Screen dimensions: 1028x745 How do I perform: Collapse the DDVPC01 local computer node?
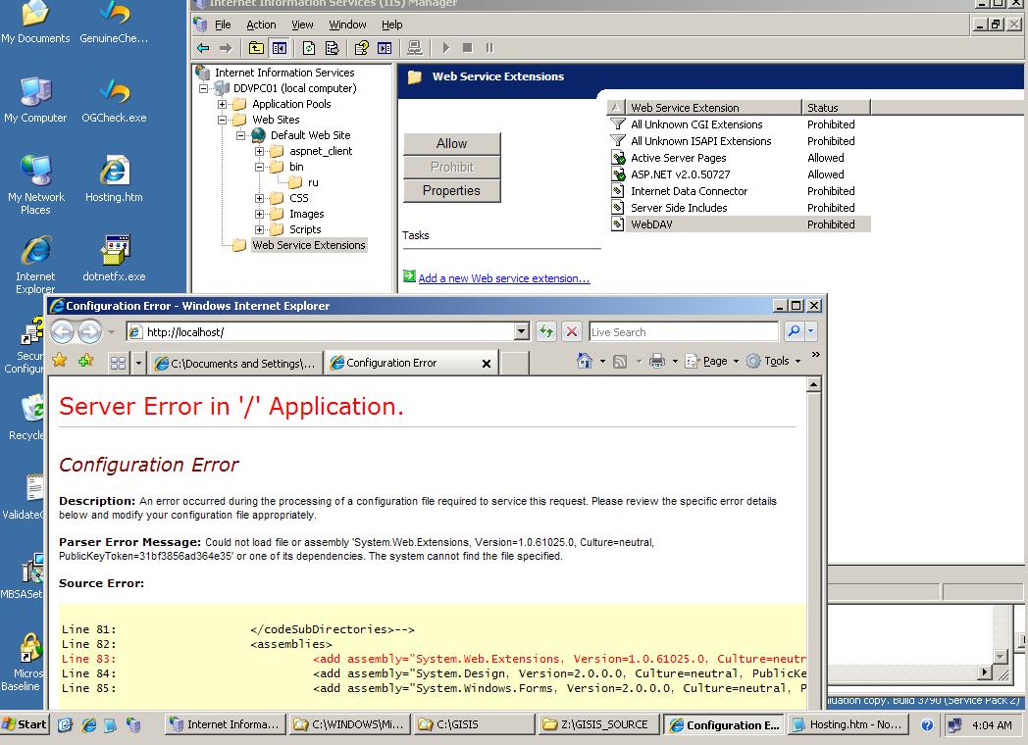204,88
